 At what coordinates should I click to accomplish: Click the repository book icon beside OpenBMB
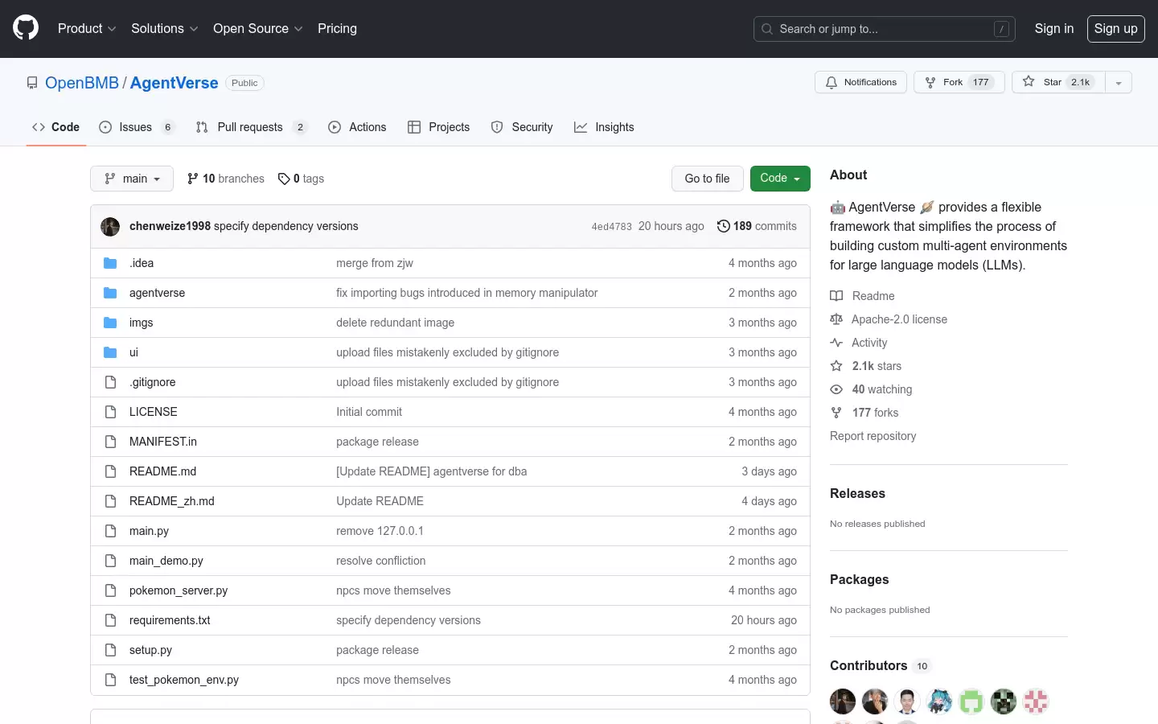click(x=32, y=83)
